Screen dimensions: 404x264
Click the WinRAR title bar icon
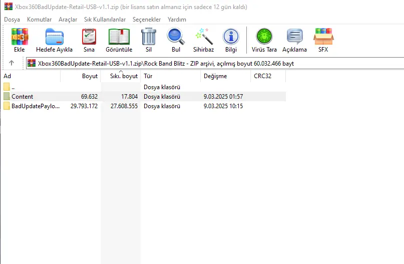9,7
